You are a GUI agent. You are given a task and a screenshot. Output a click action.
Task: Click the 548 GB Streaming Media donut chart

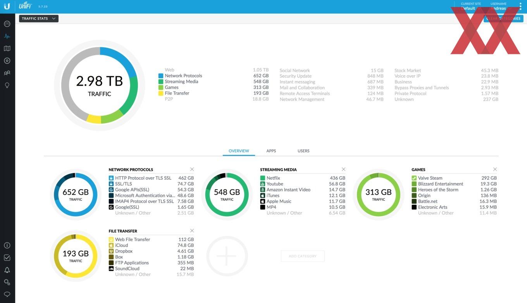click(227, 195)
